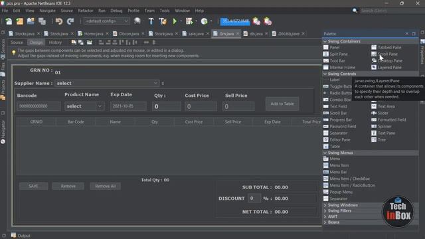Close the Palette panel
The height and width of the screenshot is (239, 425).
406,34
